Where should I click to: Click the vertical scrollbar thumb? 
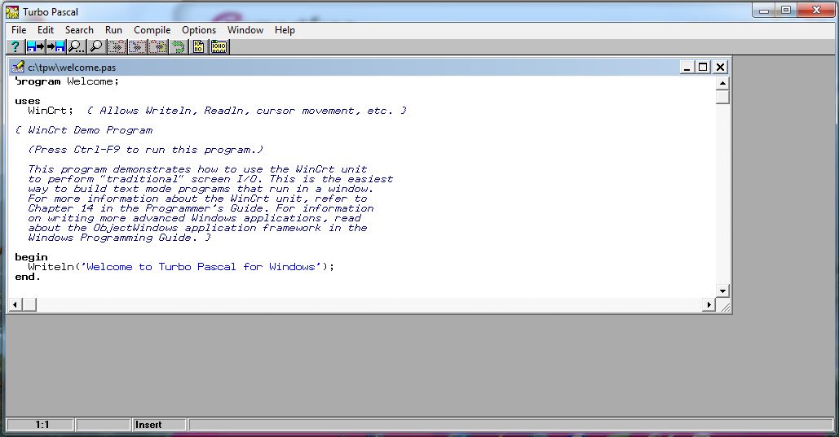coord(722,97)
